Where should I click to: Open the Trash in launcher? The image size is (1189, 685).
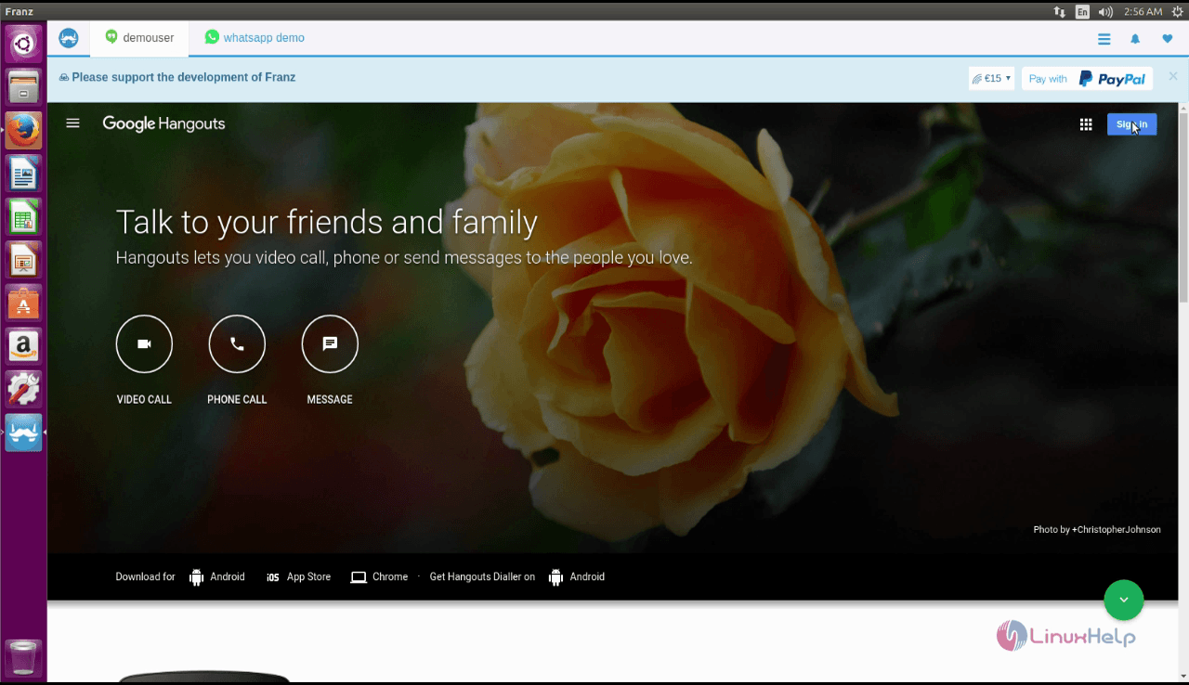pyautogui.click(x=23, y=656)
